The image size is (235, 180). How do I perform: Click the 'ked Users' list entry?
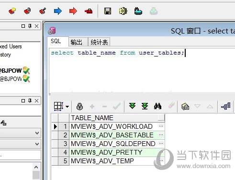[x=11, y=46]
